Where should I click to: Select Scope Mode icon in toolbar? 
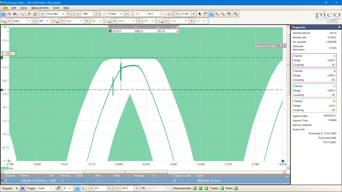tap(3, 14)
